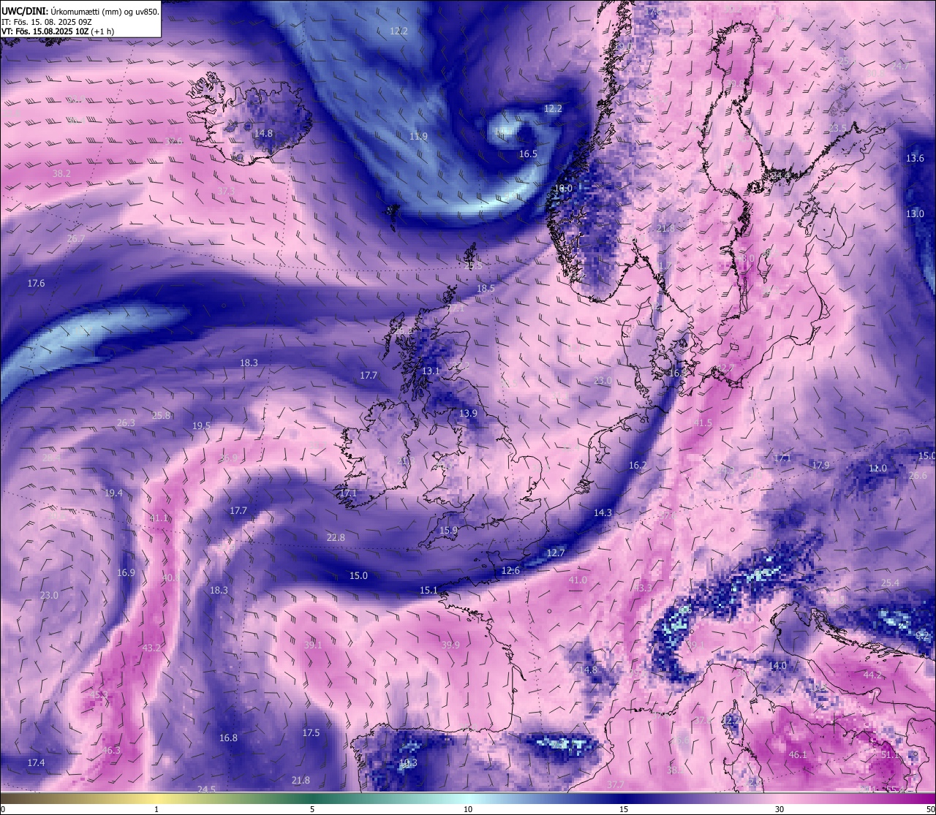Click the 15.1 value near Brittany
This screenshot has height=815, width=936.
[429, 590]
